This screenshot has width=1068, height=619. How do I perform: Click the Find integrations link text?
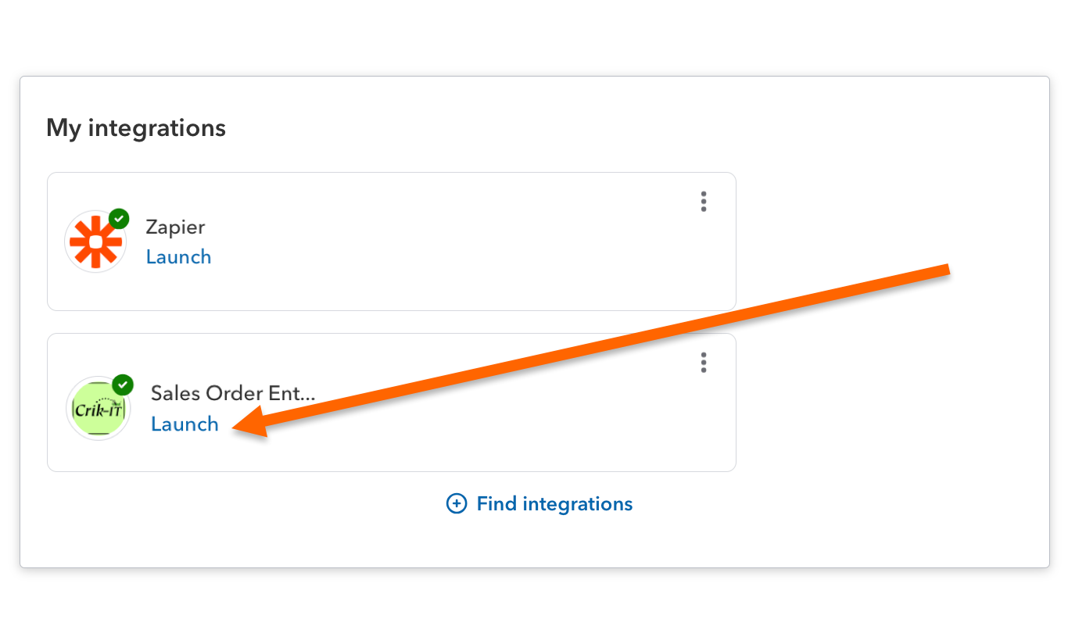pos(554,503)
